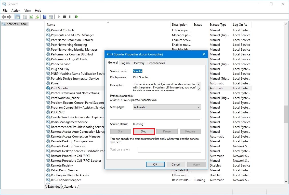
Task: Export the services list using the toolbar icon
Action: click(x=37, y=17)
